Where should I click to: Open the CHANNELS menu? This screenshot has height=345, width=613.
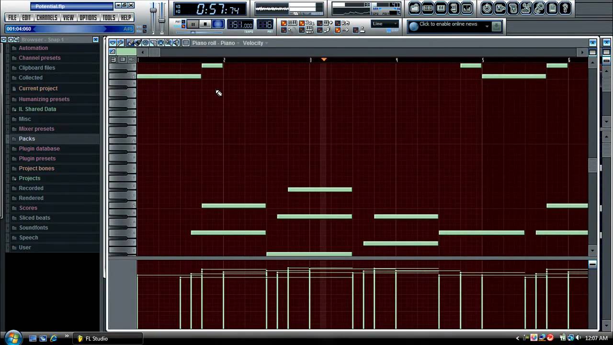47,18
